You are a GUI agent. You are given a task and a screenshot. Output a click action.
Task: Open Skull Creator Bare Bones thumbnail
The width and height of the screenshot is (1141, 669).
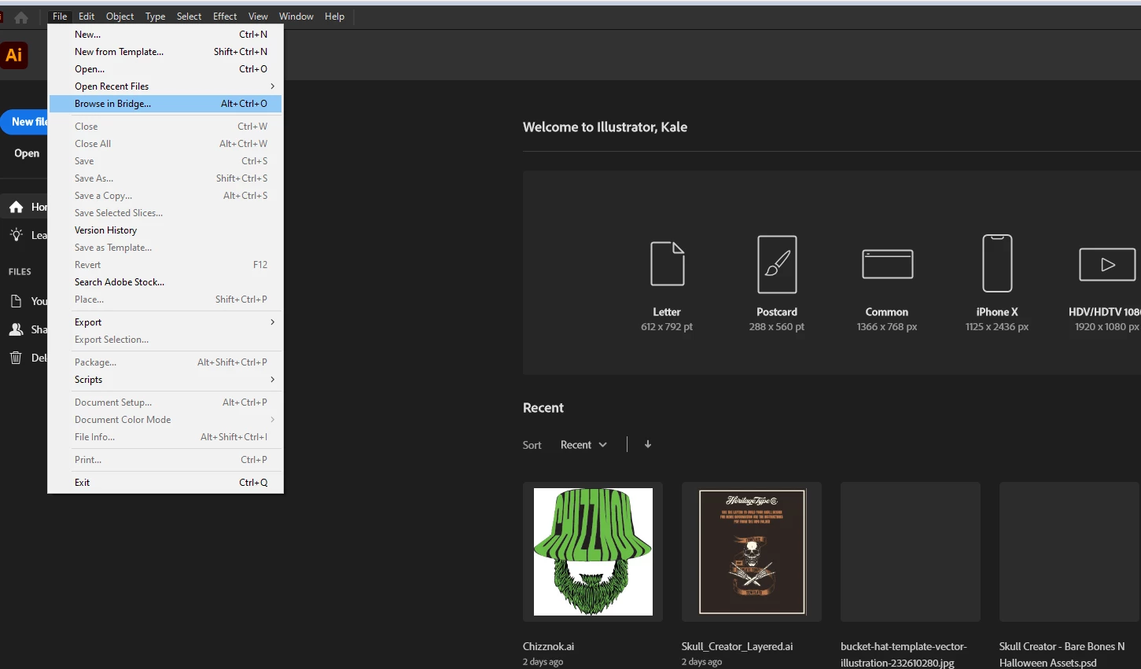(1069, 552)
